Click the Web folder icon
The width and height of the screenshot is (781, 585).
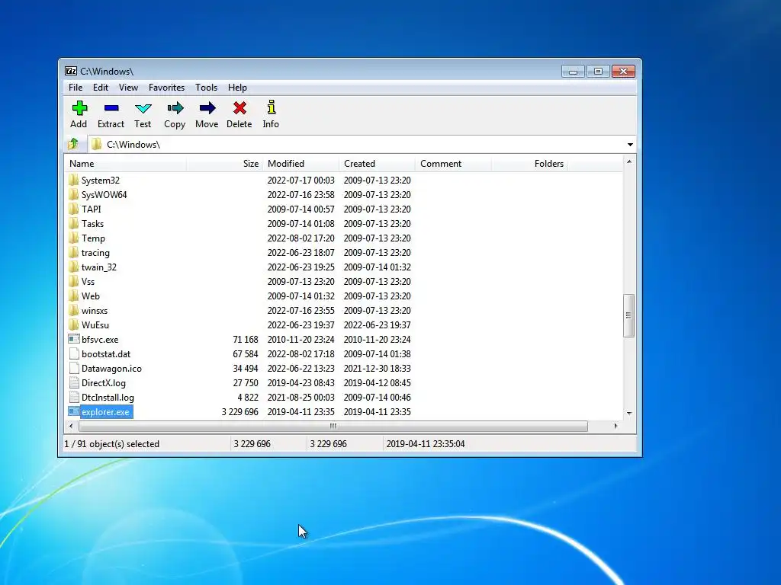pos(74,296)
